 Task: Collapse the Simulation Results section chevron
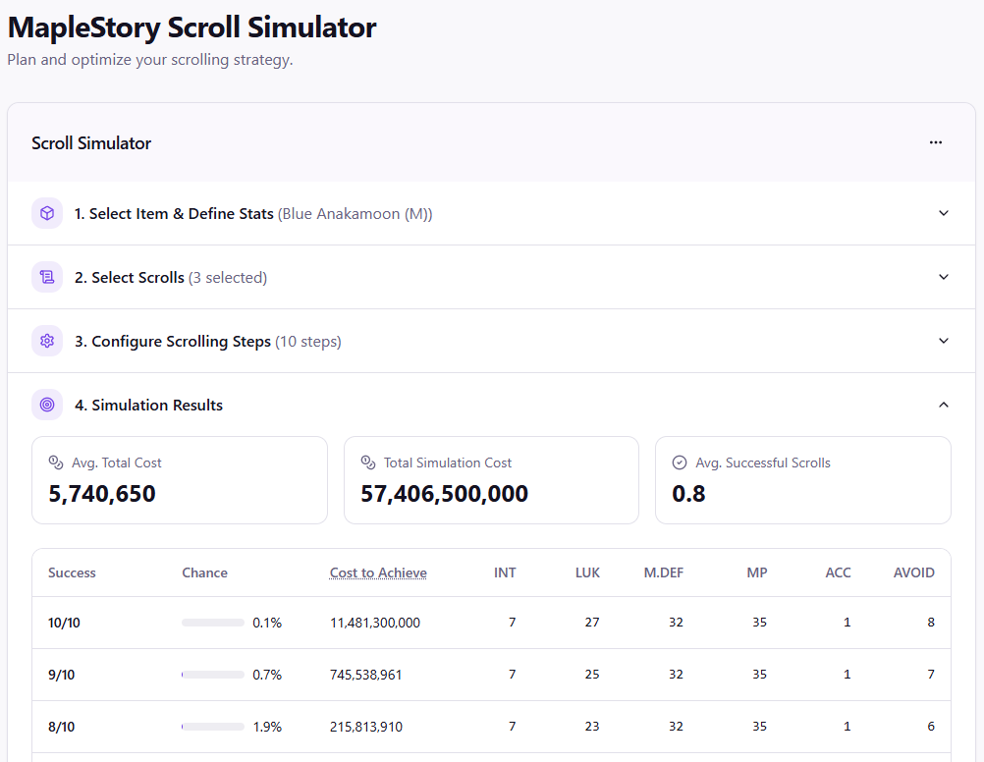pyautogui.click(x=943, y=405)
